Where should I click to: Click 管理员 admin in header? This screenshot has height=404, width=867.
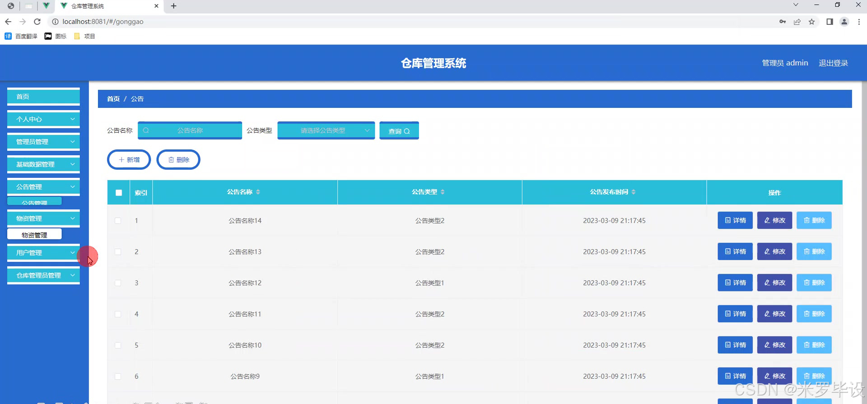785,63
